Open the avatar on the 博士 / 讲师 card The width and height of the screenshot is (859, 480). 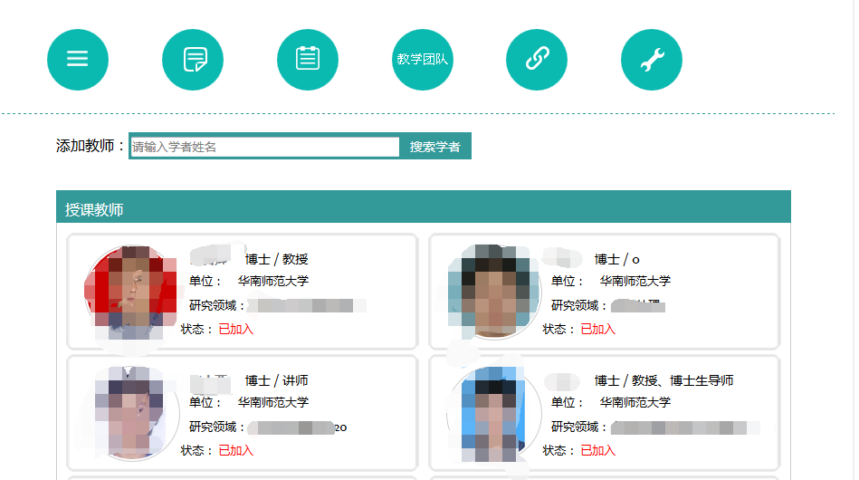131,412
